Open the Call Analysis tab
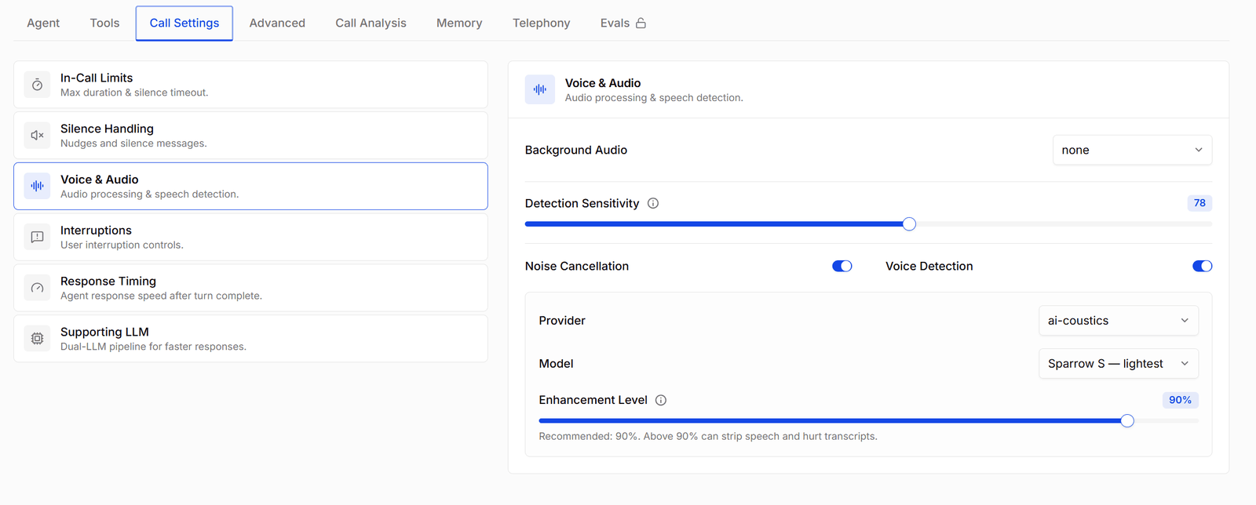The height and width of the screenshot is (505, 1256). 371,23
